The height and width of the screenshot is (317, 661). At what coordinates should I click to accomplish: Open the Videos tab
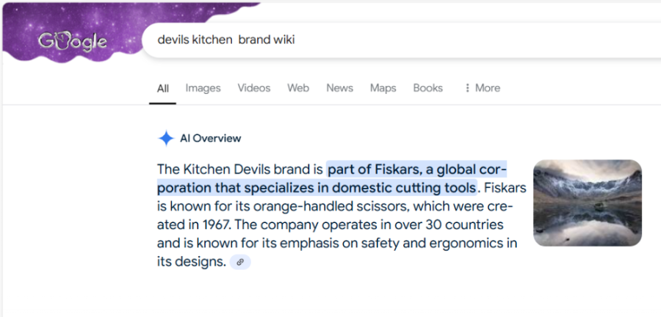(254, 88)
